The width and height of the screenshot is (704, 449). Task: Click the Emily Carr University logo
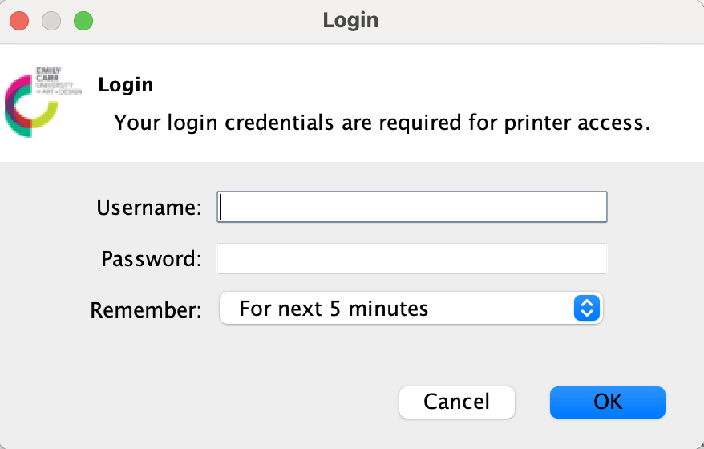[43, 103]
